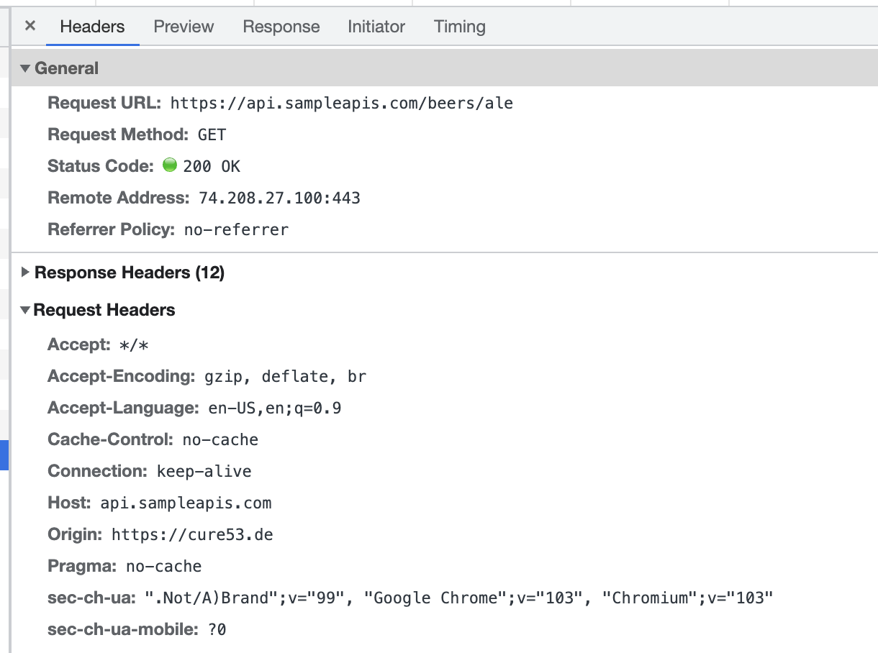This screenshot has width=878, height=653.
Task: Click the Status Code label
Action: point(101,166)
